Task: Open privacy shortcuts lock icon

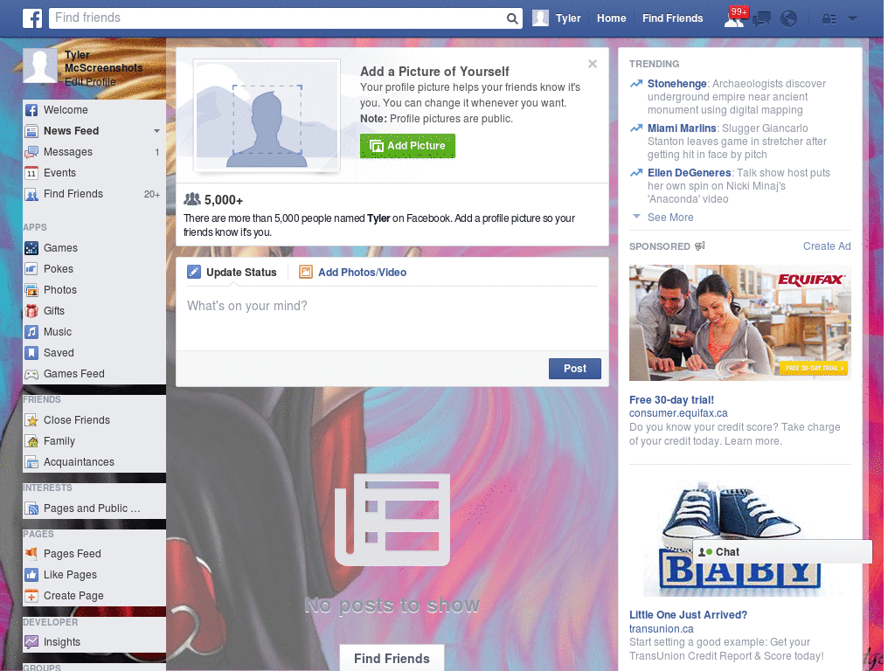Action: pyautogui.click(x=829, y=19)
